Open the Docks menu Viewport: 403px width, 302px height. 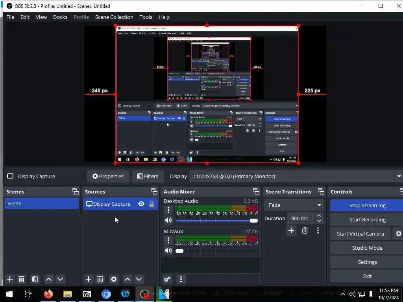point(60,17)
